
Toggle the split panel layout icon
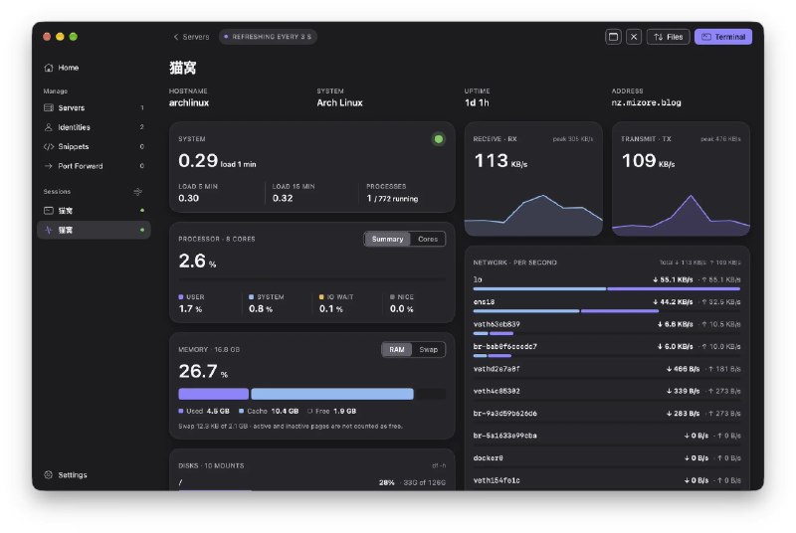pyautogui.click(x=613, y=37)
